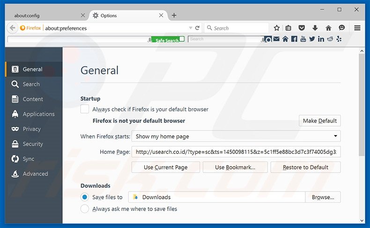Viewport: 370px width, 228px height.
Task: Open the Privacy preferences category
Action: pyautogui.click(x=34, y=129)
